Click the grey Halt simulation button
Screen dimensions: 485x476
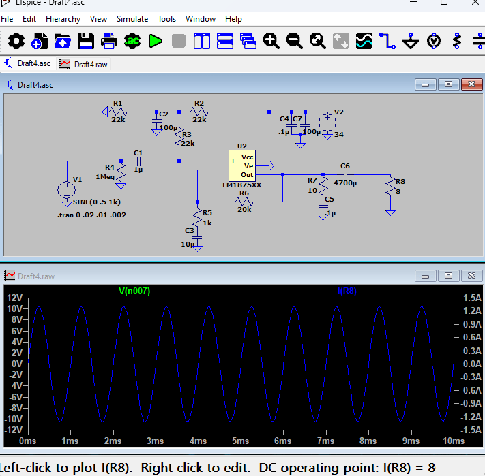[179, 41]
